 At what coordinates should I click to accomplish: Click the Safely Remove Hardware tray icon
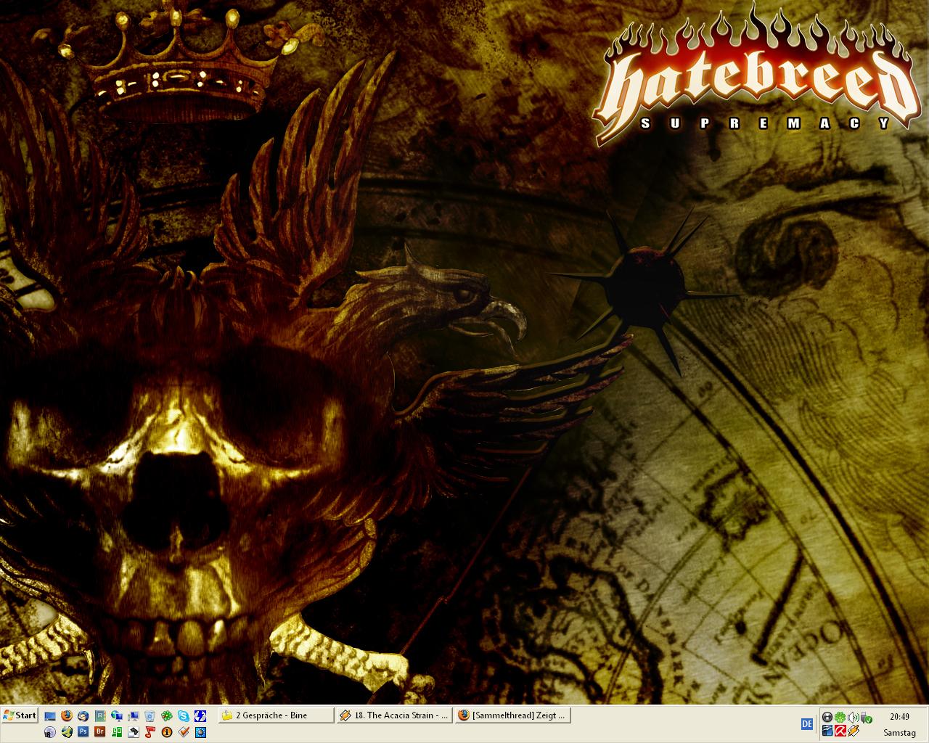[867, 717]
